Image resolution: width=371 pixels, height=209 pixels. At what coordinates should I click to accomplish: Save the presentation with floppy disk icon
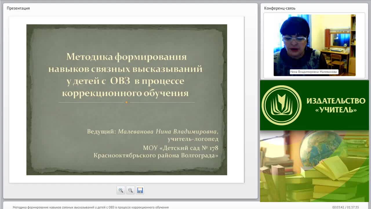[140, 190]
